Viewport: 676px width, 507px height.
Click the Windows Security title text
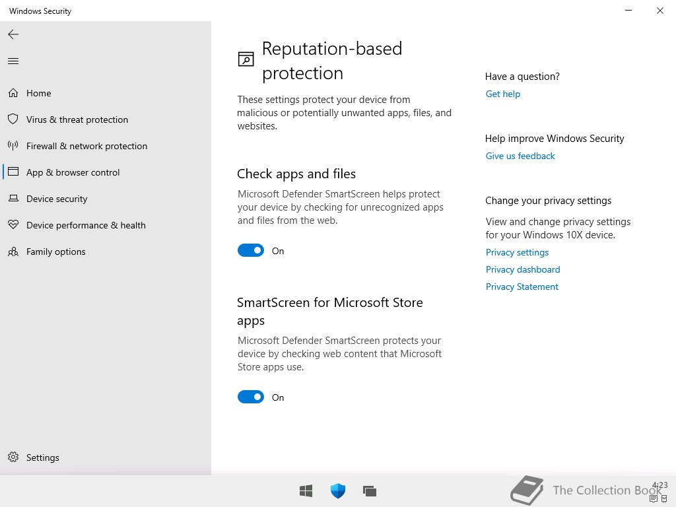tap(40, 11)
